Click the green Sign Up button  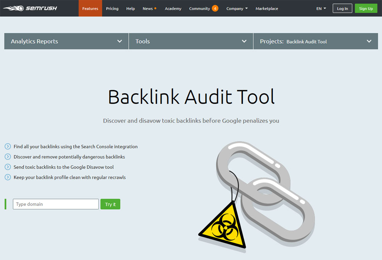click(366, 8)
